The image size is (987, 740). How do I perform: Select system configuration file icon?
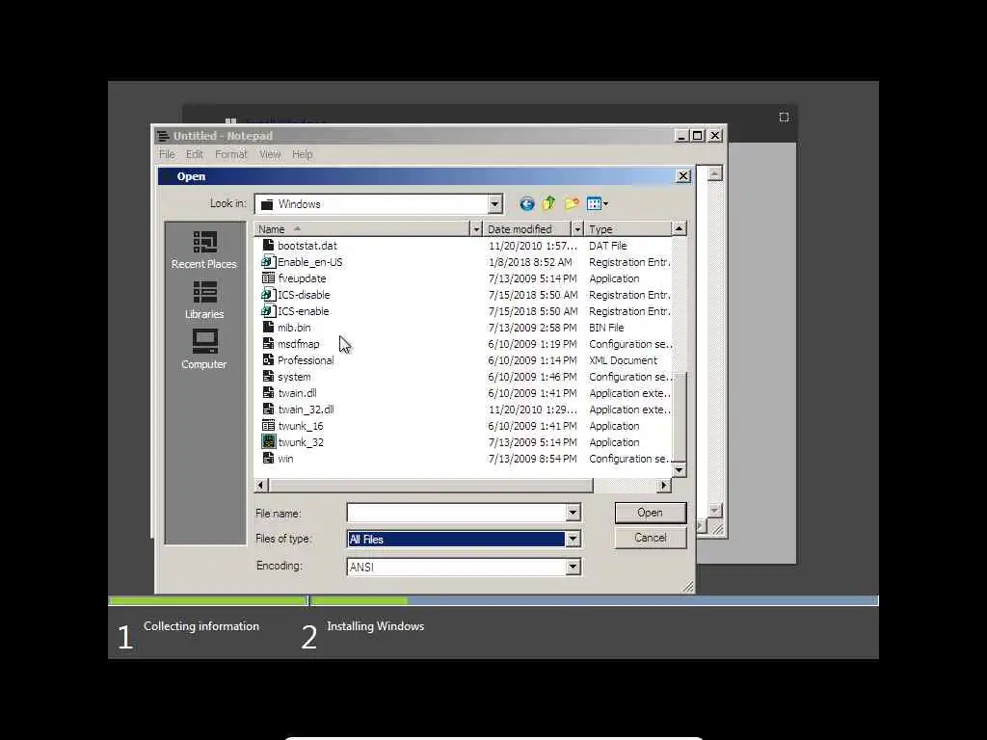pyautogui.click(x=268, y=377)
